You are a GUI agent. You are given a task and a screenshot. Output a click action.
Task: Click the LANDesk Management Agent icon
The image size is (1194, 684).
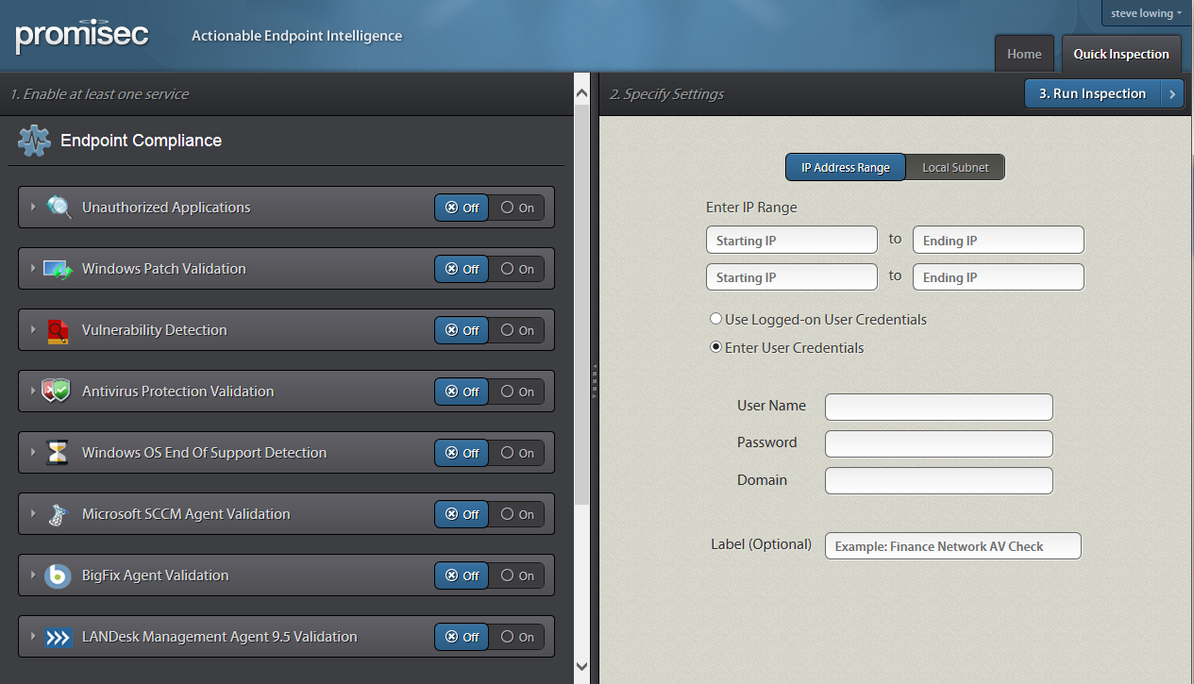coord(59,637)
